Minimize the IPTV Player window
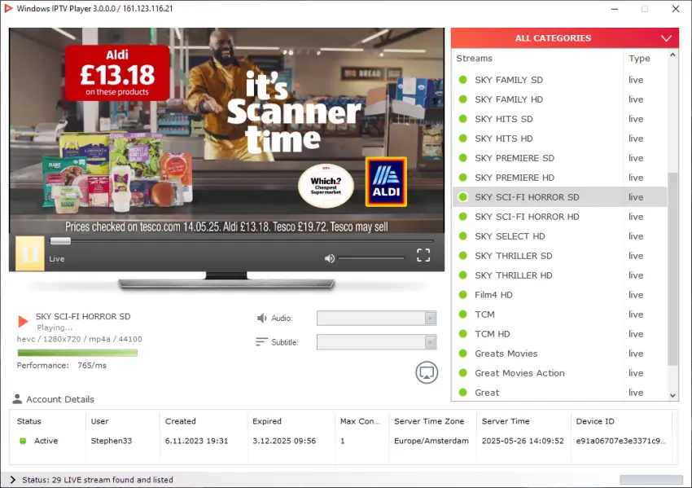The width and height of the screenshot is (692, 488). click(615, 9)
